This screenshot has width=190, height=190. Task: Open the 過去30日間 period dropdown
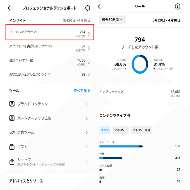coord(112,20)
